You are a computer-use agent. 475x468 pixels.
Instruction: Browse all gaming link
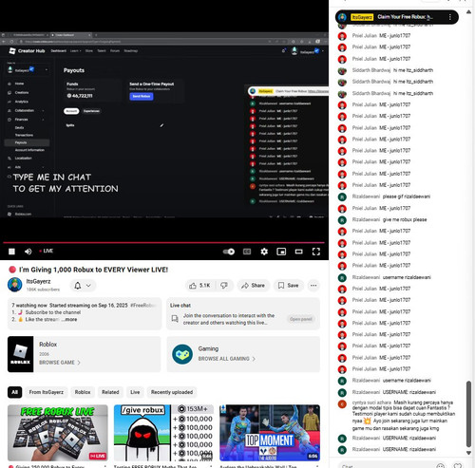[227, 359]
